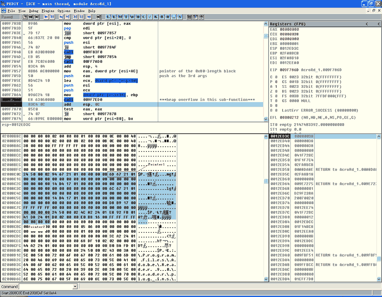This screenshot has height=297, width=382.
Task: Show Executable modules with E button
Action: (114, 17)
